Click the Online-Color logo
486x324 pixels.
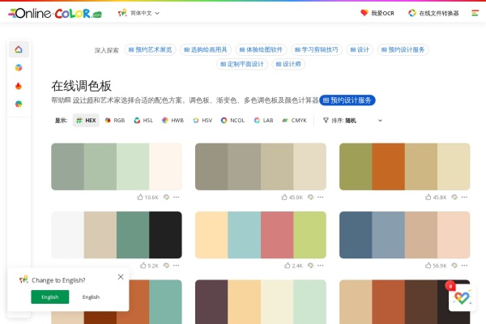55,13
